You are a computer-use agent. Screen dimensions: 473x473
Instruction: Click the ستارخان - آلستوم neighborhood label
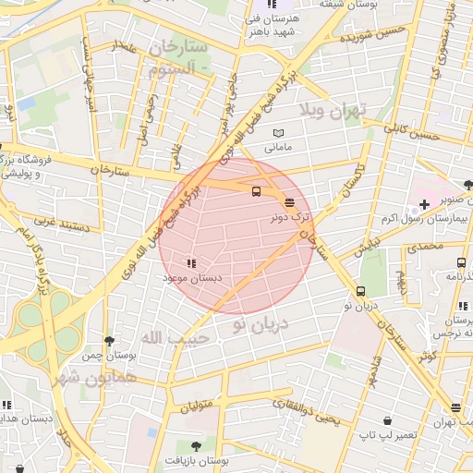pos(178,58)
